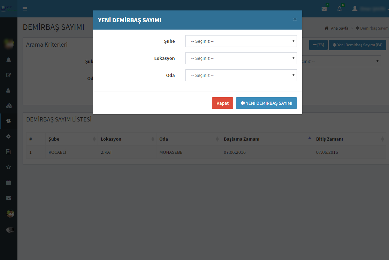Click the sidebar star icon
This screenshot has height=260, width=389.
9,167
